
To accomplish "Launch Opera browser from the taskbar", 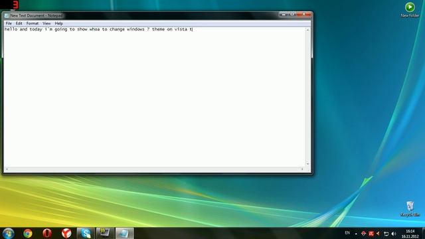I will tap(47, 233).
